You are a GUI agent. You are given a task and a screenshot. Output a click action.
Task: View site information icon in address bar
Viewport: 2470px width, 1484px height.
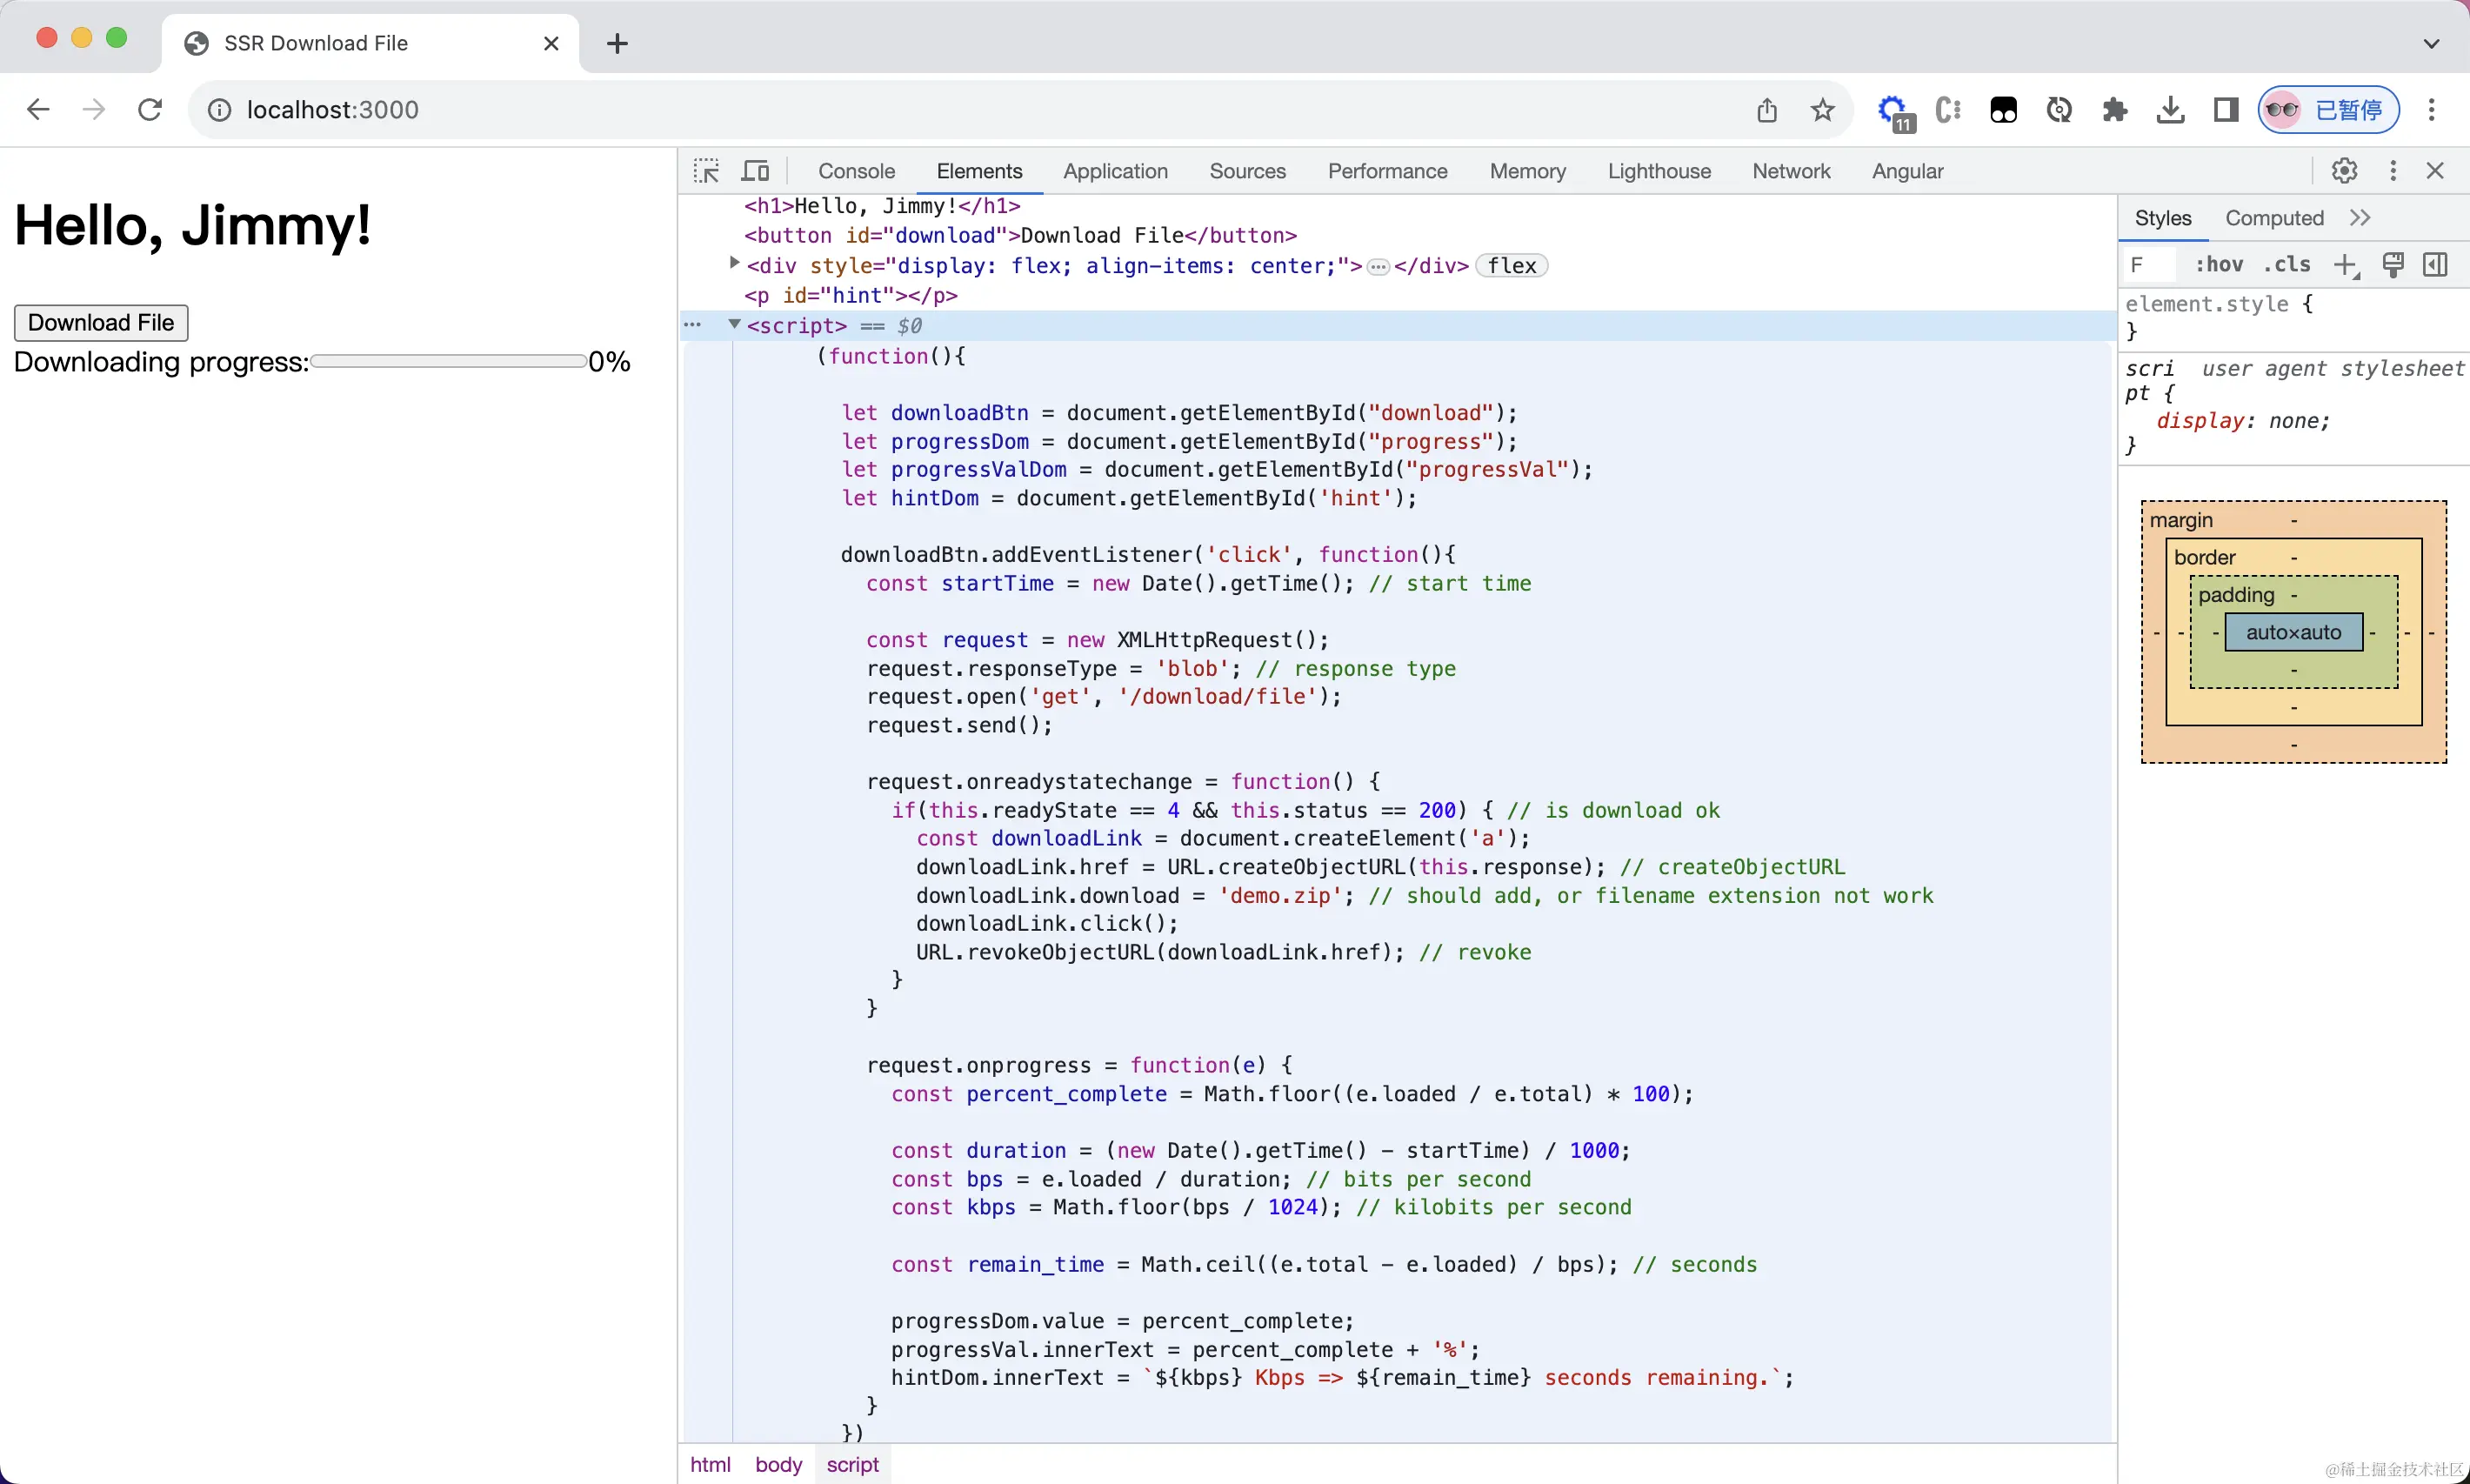(x=219, y=110)
